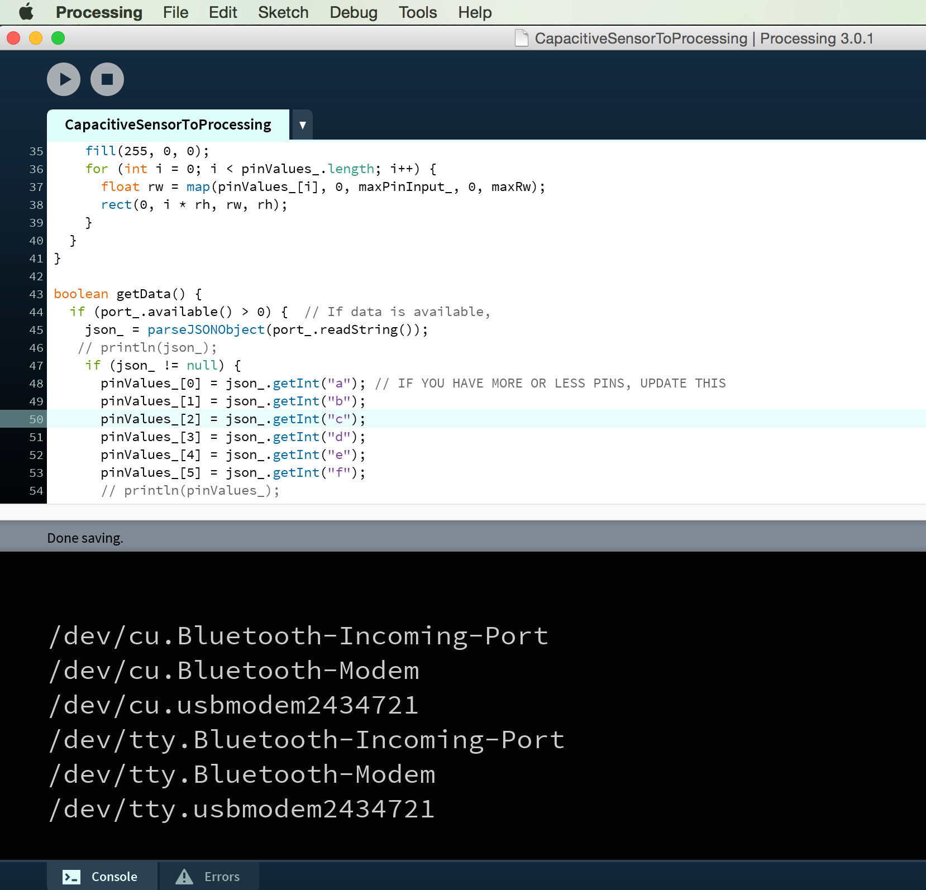Click the 'IF YOU HAVE MORE OR LESS PINS' comment
Screen dimensions: 926x890
coord(551,383)
